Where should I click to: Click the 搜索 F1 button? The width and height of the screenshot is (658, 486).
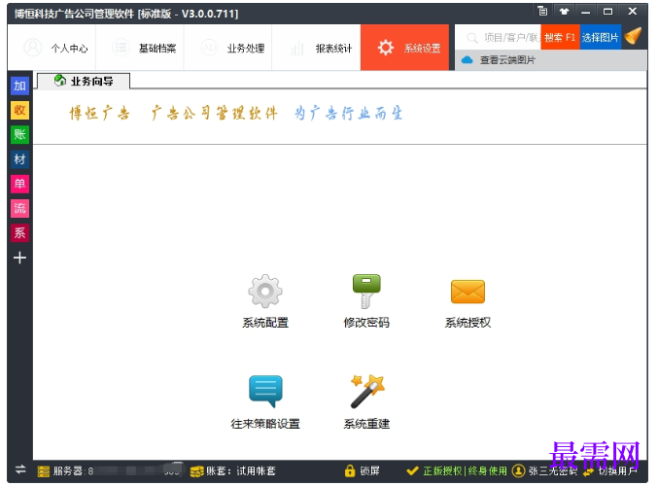coord(560,37)
